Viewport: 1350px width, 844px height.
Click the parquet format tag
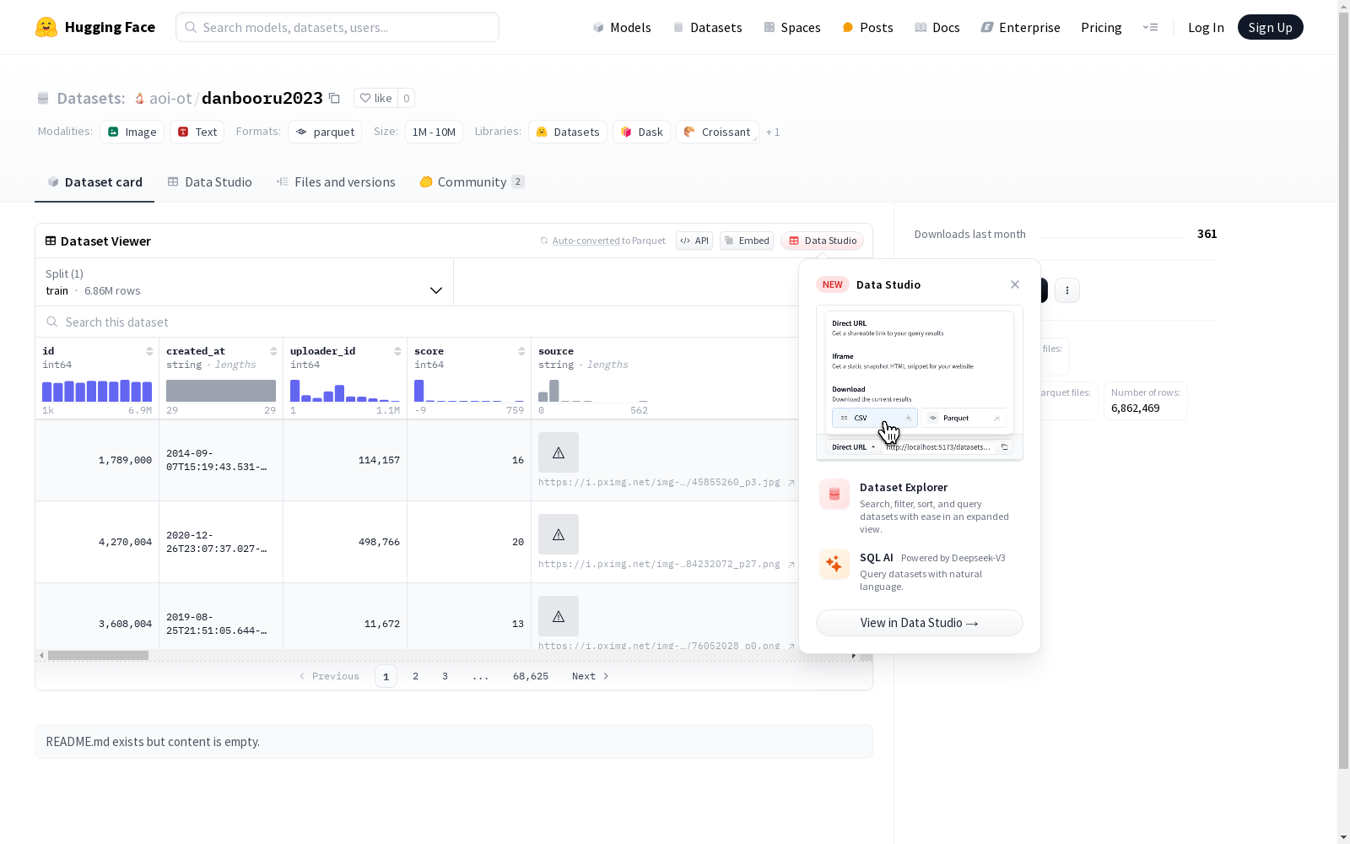[x=325, y=132]
